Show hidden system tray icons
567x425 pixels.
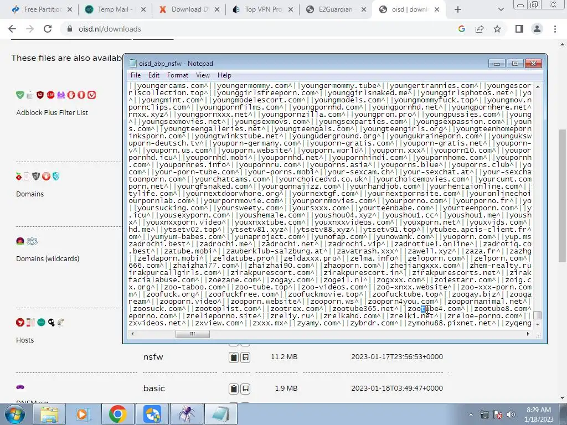[471, 414]
